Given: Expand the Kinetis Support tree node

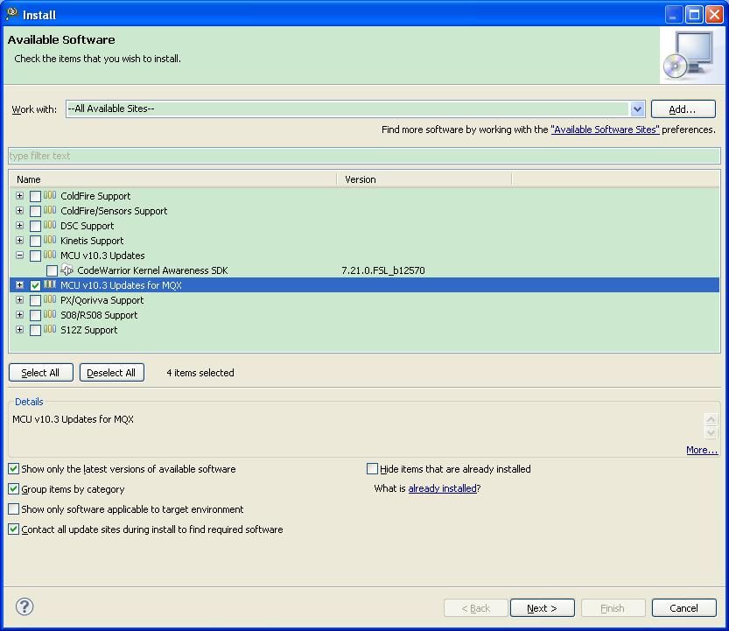Looking at the screenshot, I should (x=19, y=241).
